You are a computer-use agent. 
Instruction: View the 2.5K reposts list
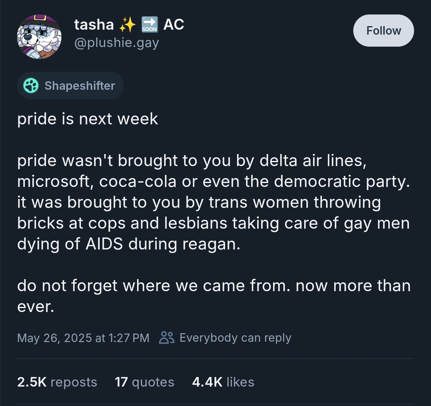[57, 382]
